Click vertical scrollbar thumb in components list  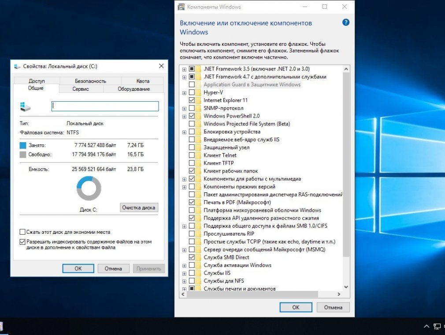coord(346,165)
